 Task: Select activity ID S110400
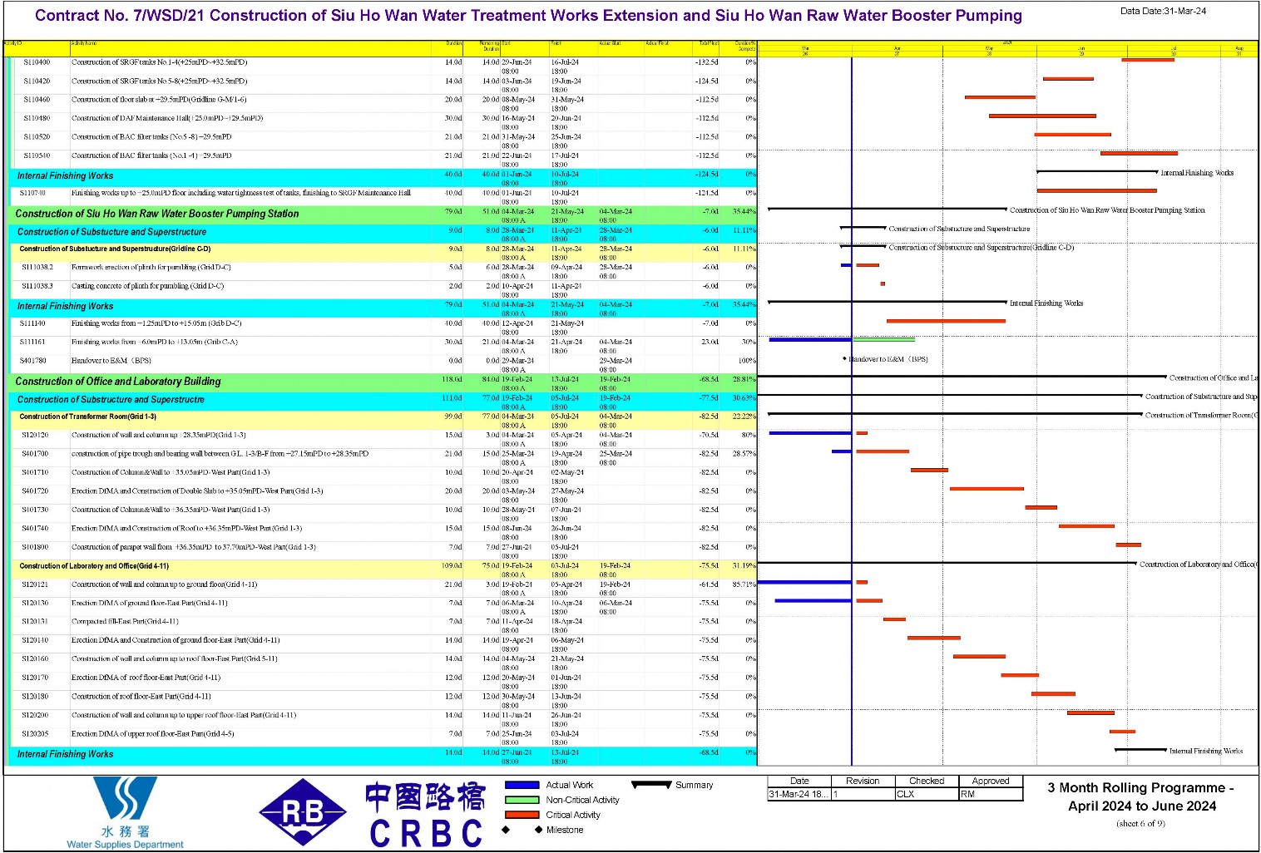coord(37,62)
